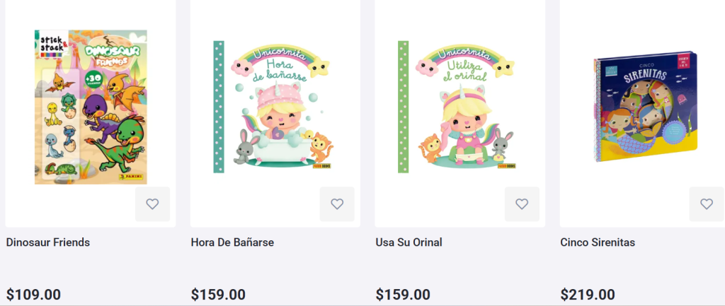Open the Cinco Sirenitas book thumbnail
The height and width of the screenshot is (306, 725).
click(644, 107)
